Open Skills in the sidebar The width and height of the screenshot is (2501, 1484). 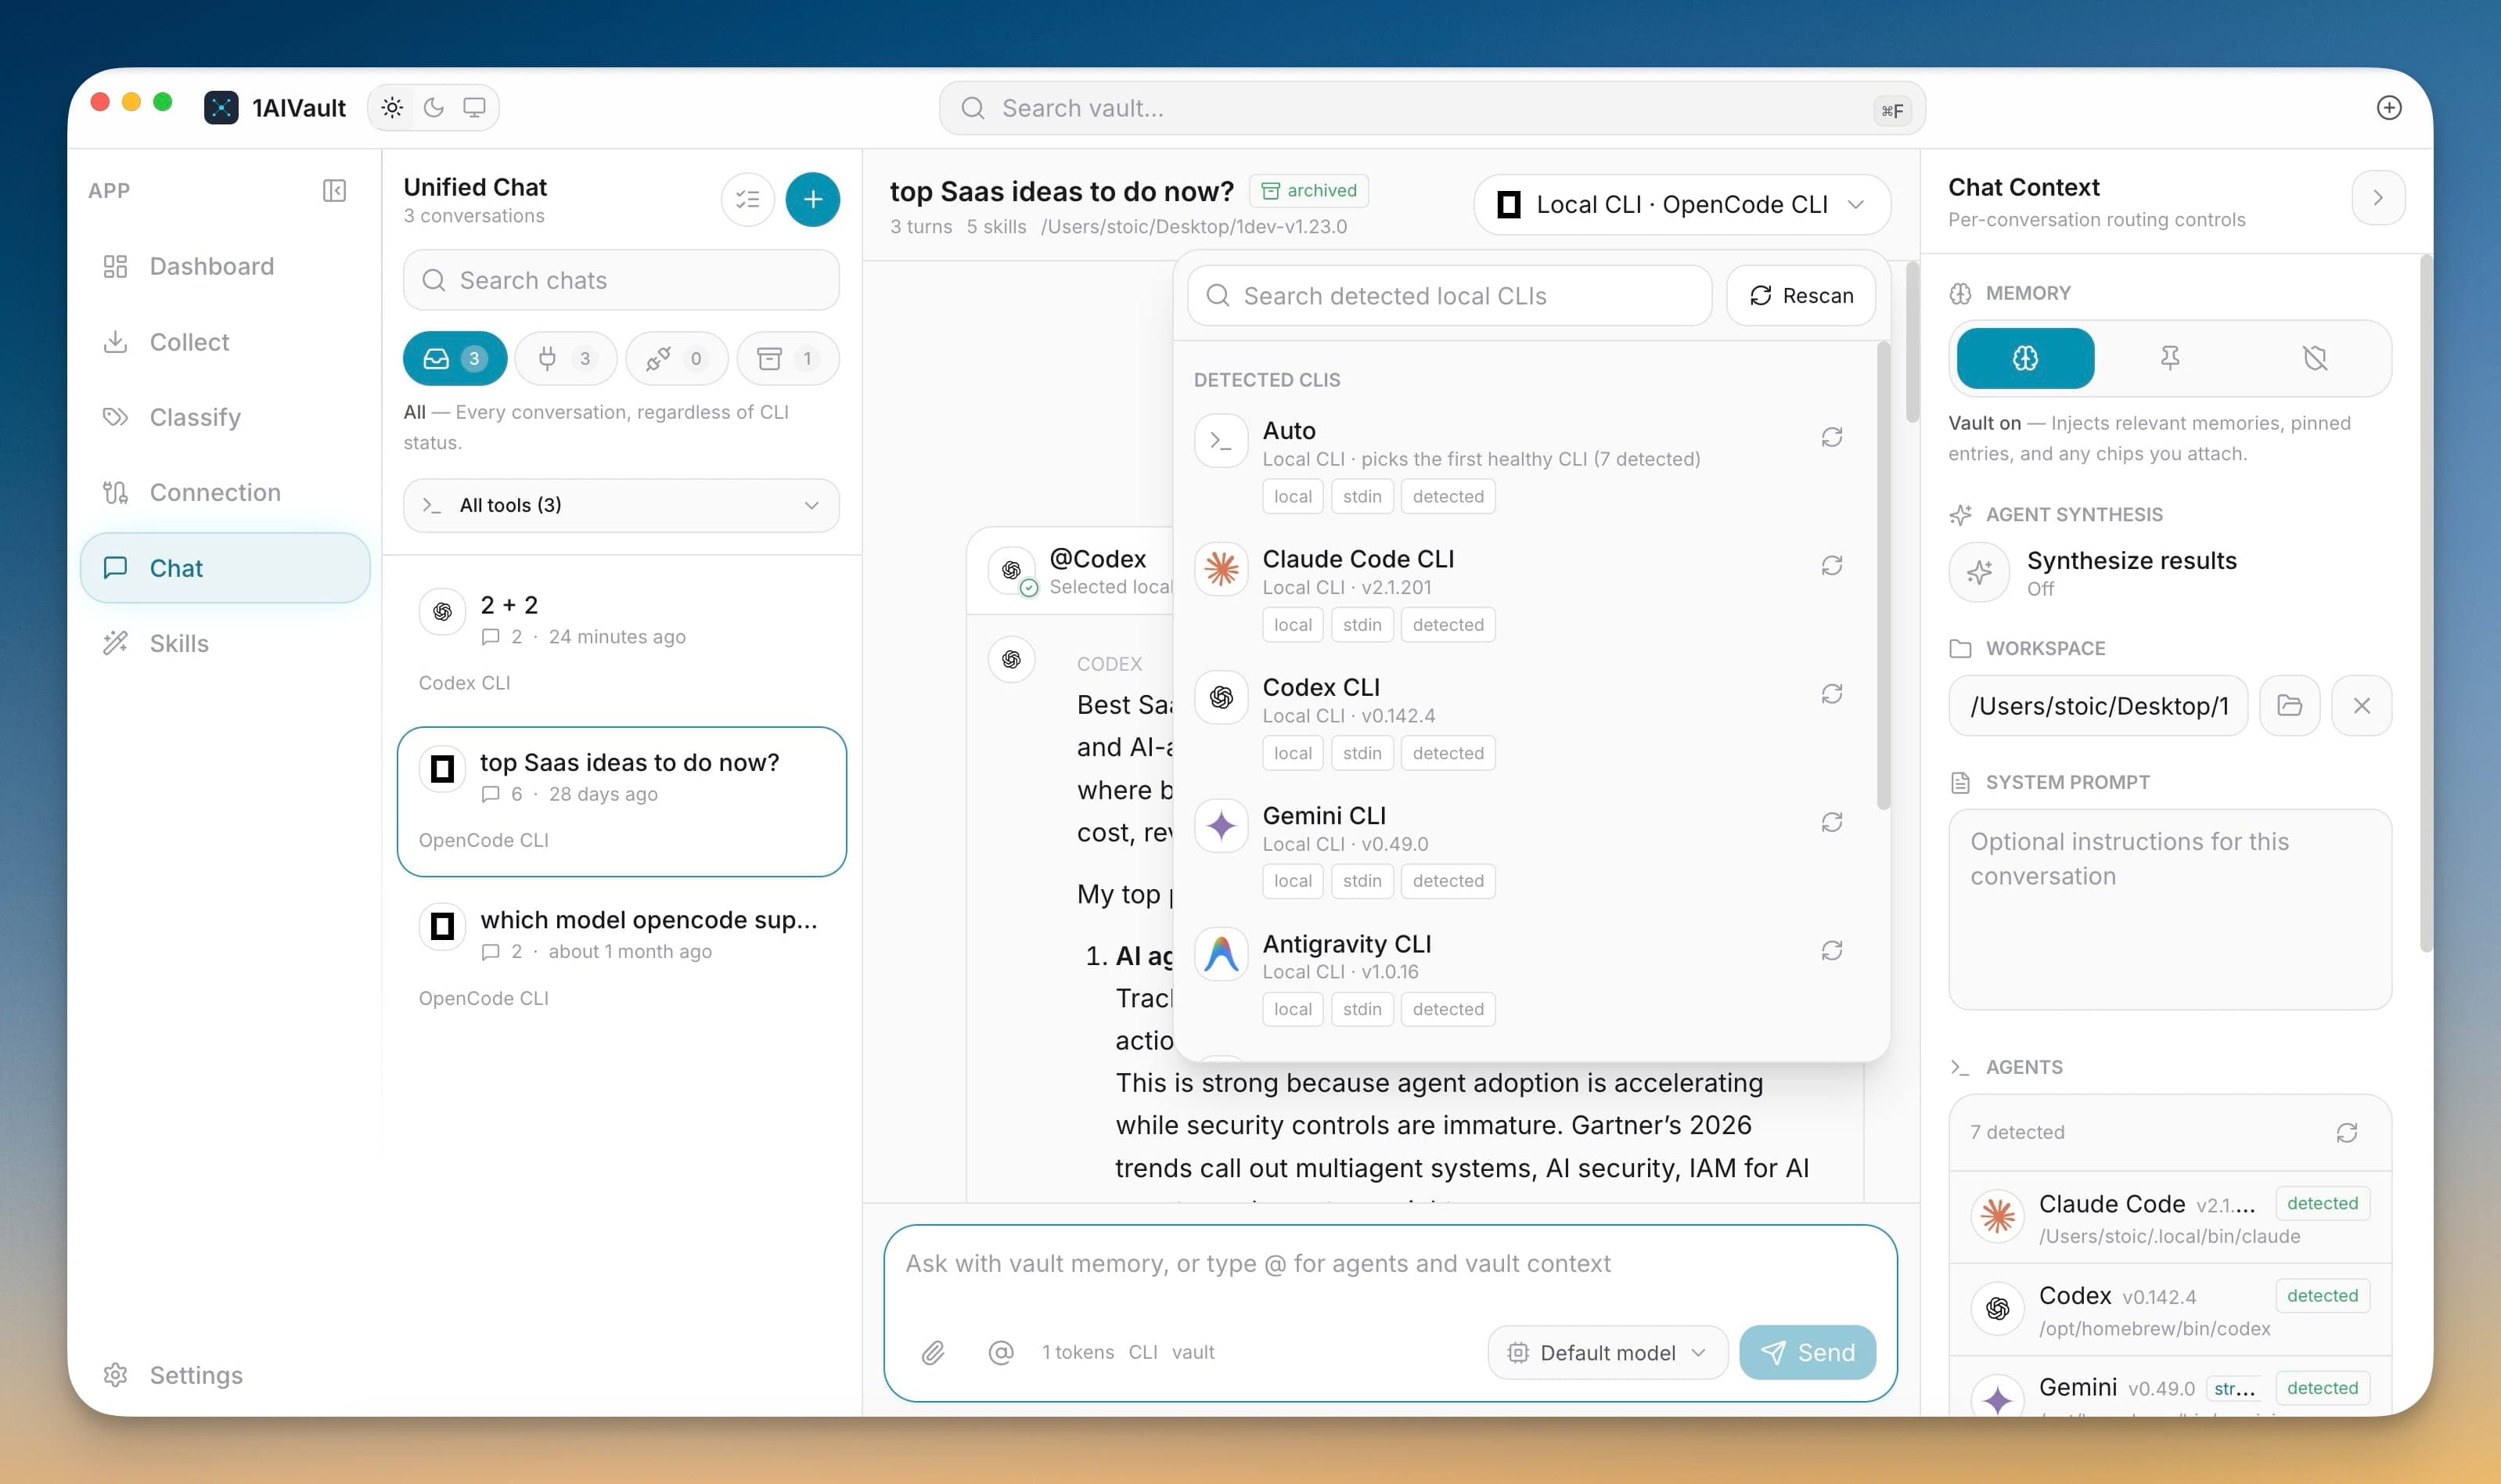225,643
